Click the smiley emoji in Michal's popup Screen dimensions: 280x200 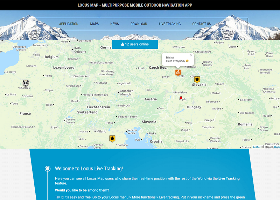187,61
